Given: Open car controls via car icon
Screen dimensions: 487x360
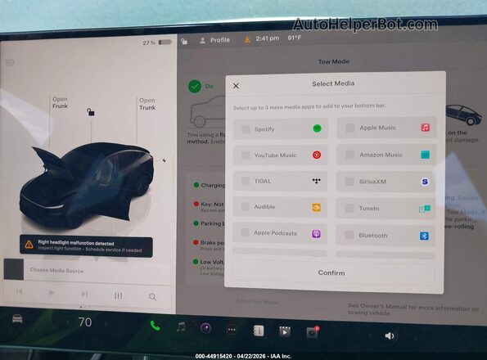Looking at the screenshot, I should (17, 319).
